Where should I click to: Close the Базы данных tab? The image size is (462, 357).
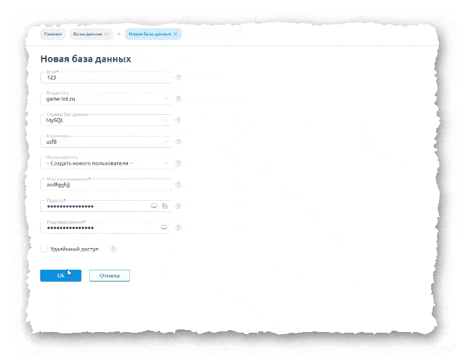click(x=106, y=34)
